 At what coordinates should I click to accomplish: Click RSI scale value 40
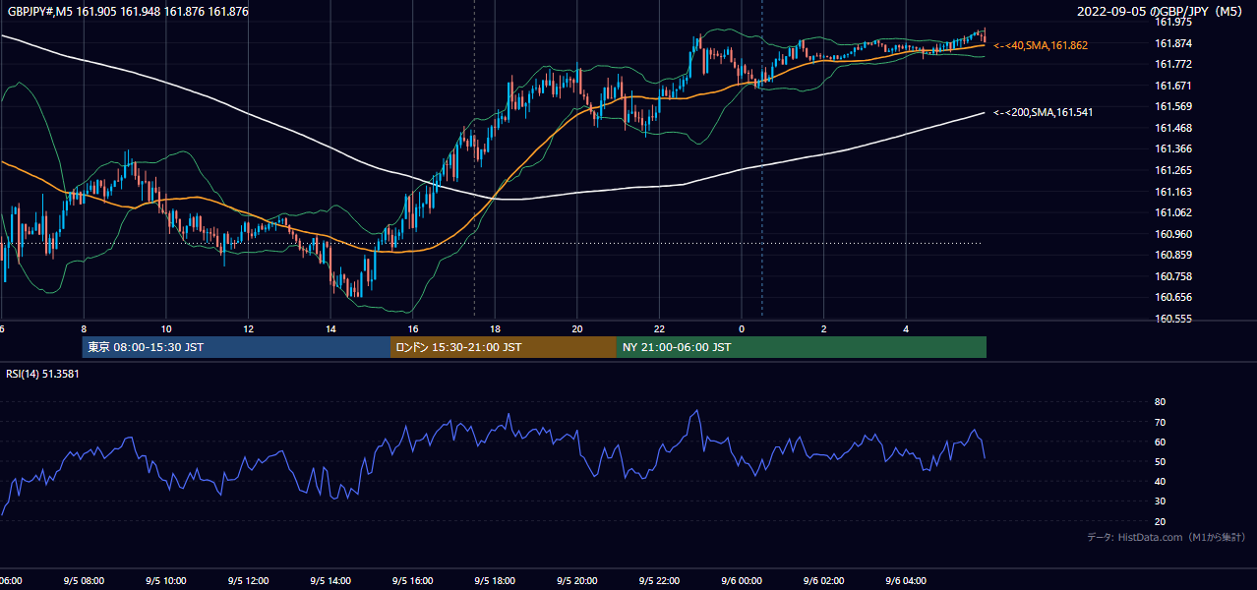(1160, 481)
